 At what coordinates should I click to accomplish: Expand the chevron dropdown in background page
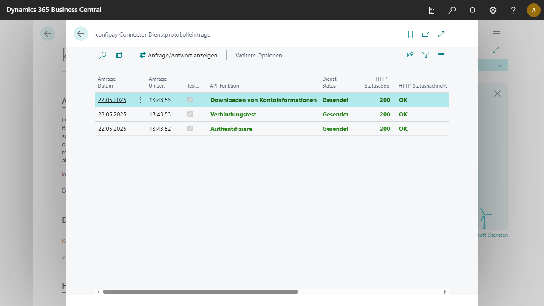tap(499, 65)
